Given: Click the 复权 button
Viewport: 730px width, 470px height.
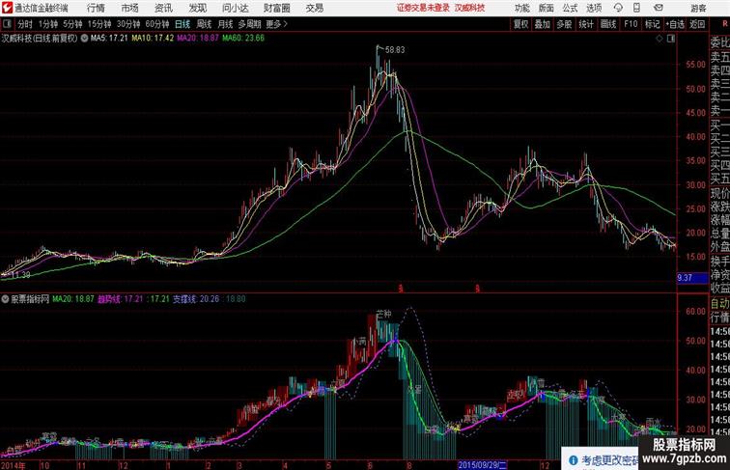Looking at the screenshot, I should pos(520,24).
